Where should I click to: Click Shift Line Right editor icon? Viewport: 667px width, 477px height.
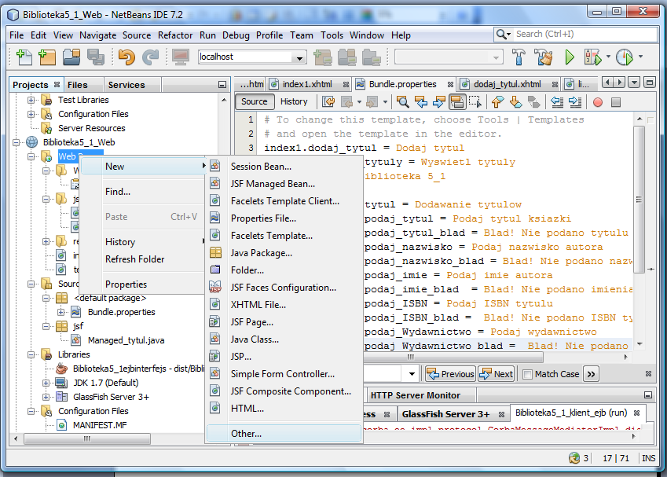(575, 102)
